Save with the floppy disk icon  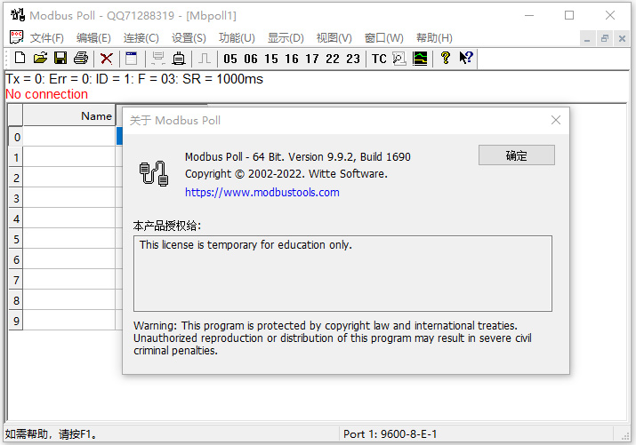[x=60, y=59]
